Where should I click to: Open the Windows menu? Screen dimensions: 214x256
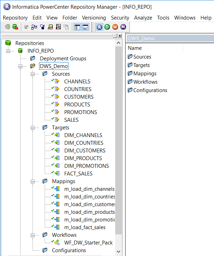pos(185,18)
